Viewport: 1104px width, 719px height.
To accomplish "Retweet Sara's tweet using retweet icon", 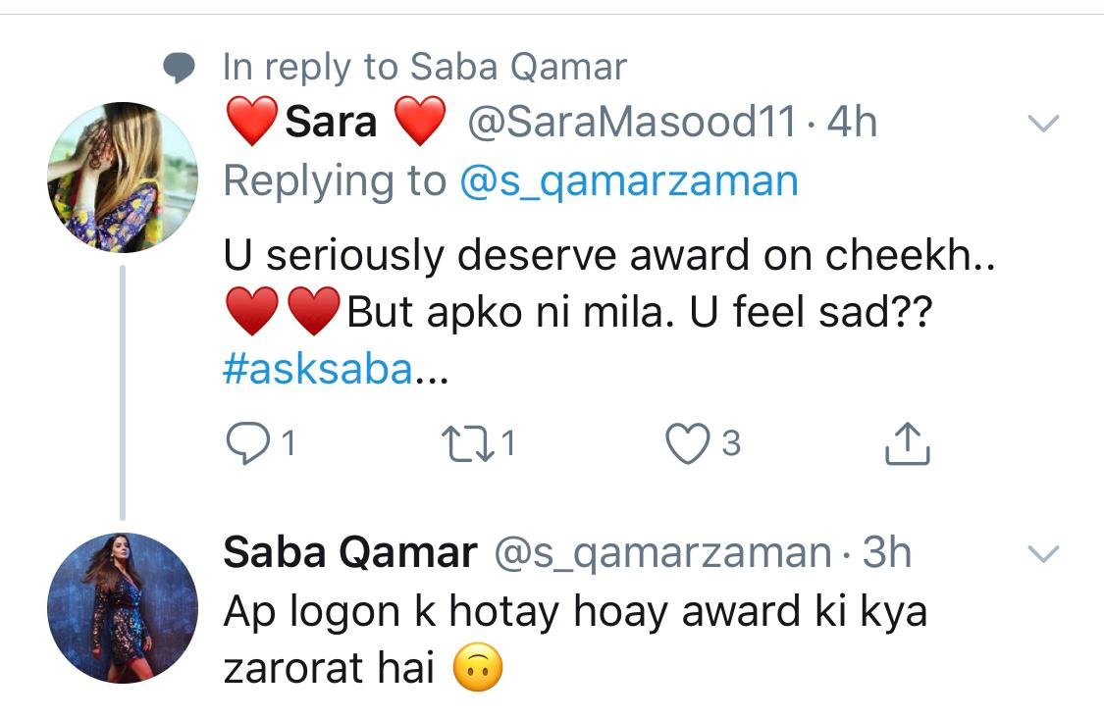I will [467, 444].
